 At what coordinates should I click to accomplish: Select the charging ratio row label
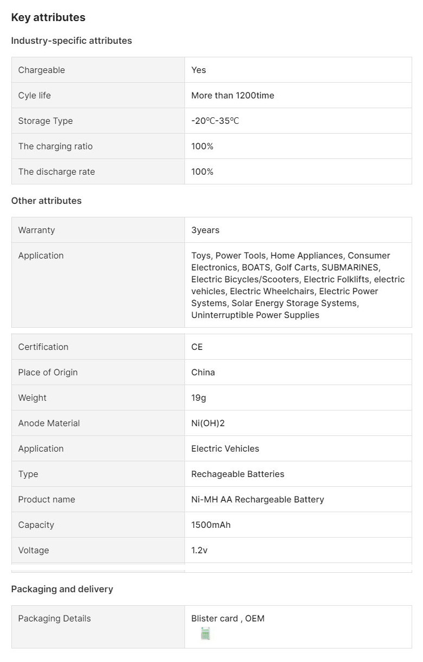(55, 146)
